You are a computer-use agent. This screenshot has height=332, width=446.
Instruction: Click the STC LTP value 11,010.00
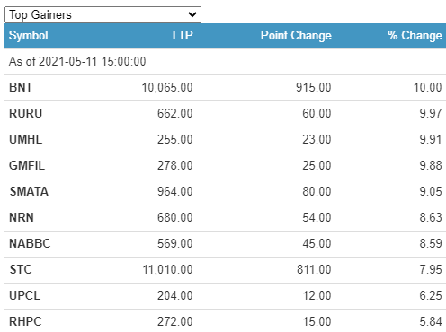[x=167, y=270]
